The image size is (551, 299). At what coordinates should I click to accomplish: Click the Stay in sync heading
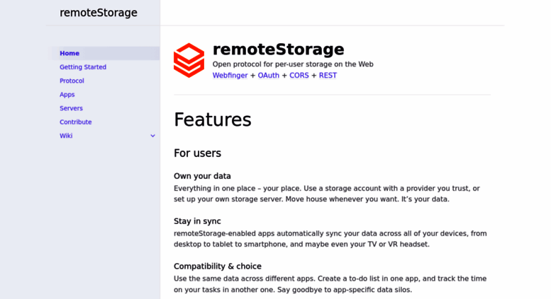coord(197,221)
